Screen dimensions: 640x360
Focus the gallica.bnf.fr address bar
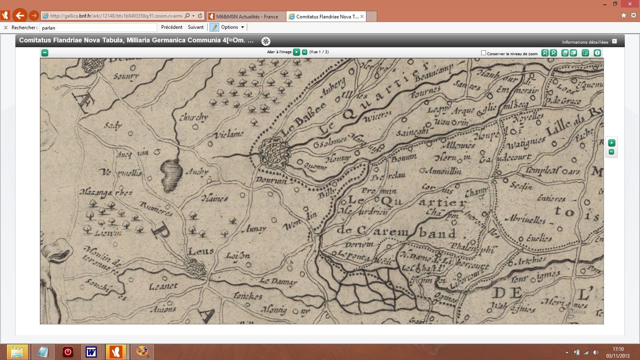click(x=116, y=16)
